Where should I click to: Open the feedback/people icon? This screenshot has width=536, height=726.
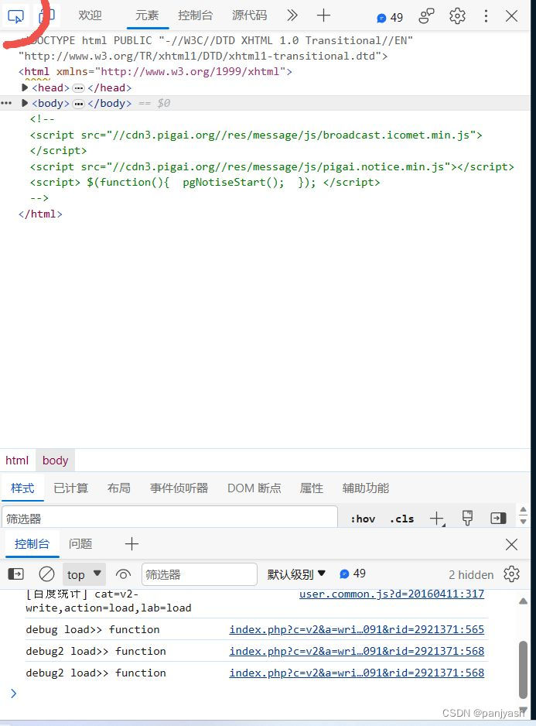tap(426, 15)
